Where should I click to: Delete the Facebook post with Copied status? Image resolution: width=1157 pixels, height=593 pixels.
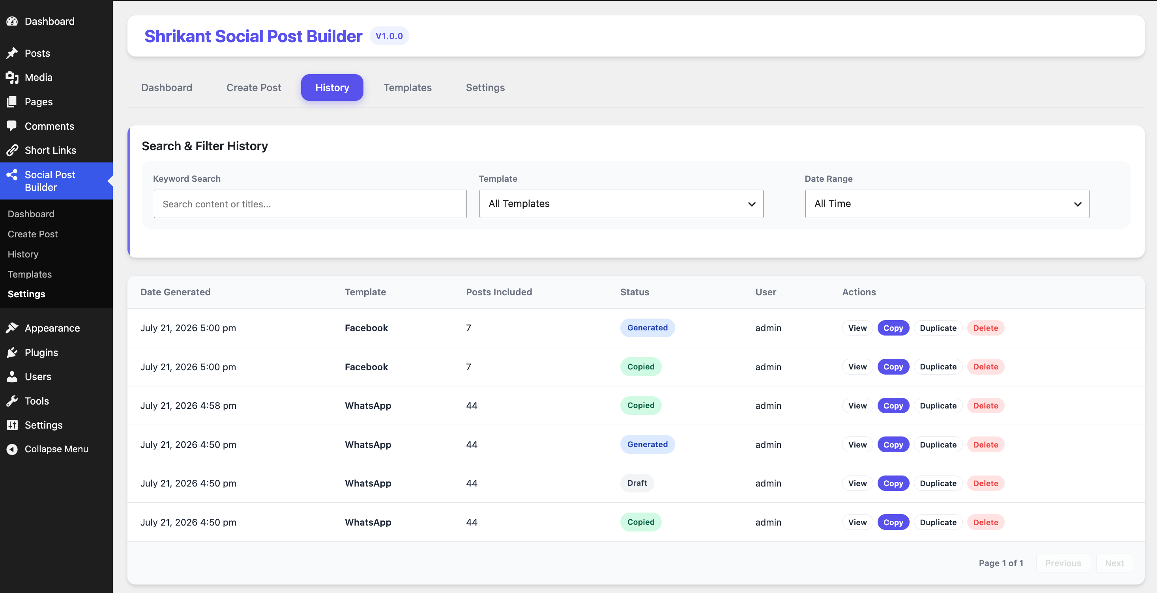[x=985, y=367]
